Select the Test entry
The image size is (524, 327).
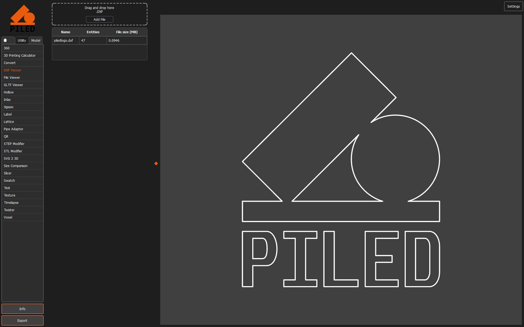(x=22, y=188)
